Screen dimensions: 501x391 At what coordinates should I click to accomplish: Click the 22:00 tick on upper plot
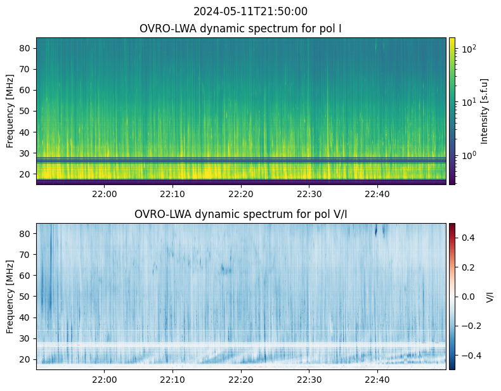[105, 194]
